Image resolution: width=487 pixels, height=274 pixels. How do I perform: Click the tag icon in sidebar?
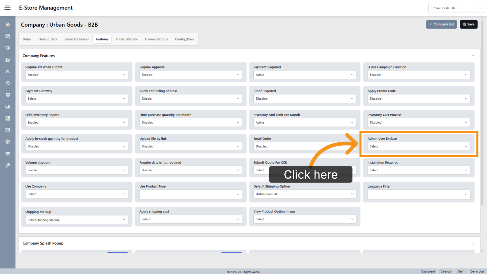tap(8, 48)
